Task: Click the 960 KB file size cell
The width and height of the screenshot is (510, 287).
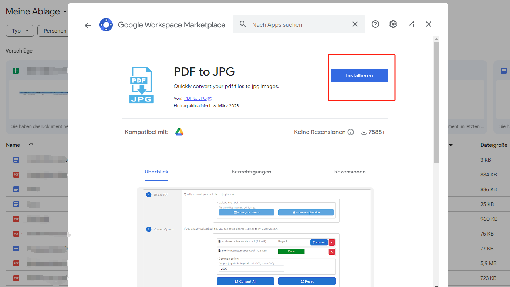Action: pyautogui.click(x=489, y=219)
